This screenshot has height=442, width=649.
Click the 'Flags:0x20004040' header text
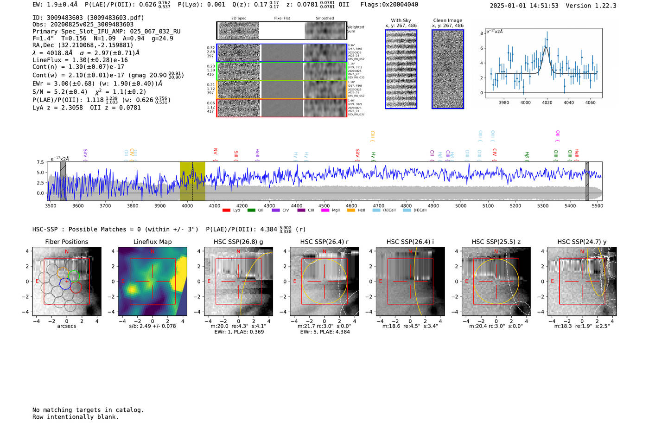coord(389,5)
